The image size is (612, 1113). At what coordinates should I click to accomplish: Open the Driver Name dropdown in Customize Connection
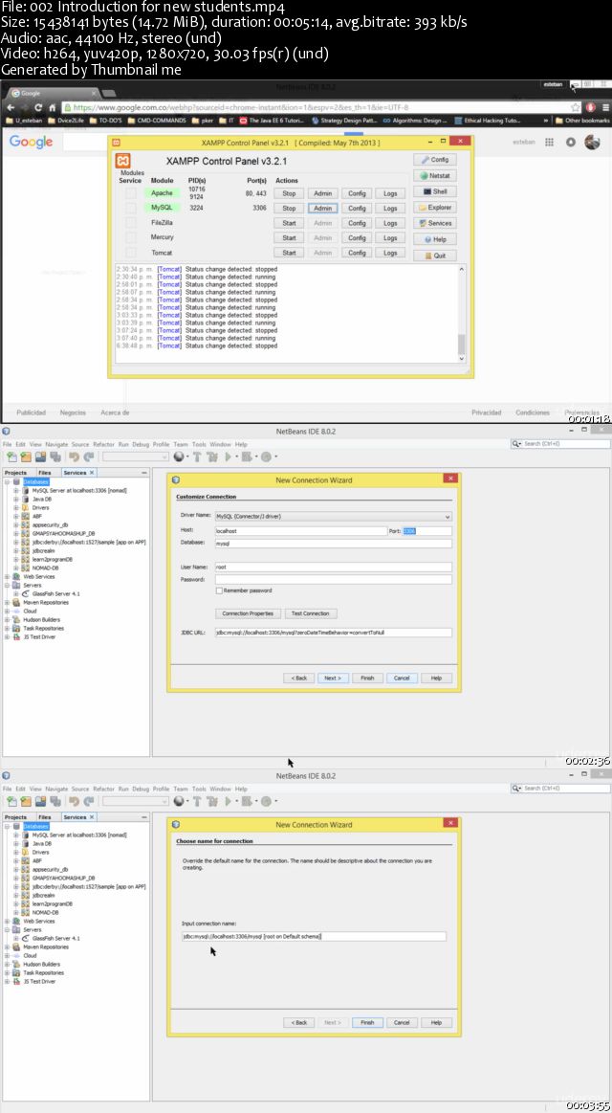click(333, 517)
